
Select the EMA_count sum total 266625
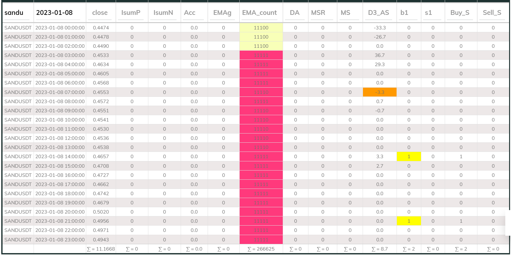click(261, 249)
